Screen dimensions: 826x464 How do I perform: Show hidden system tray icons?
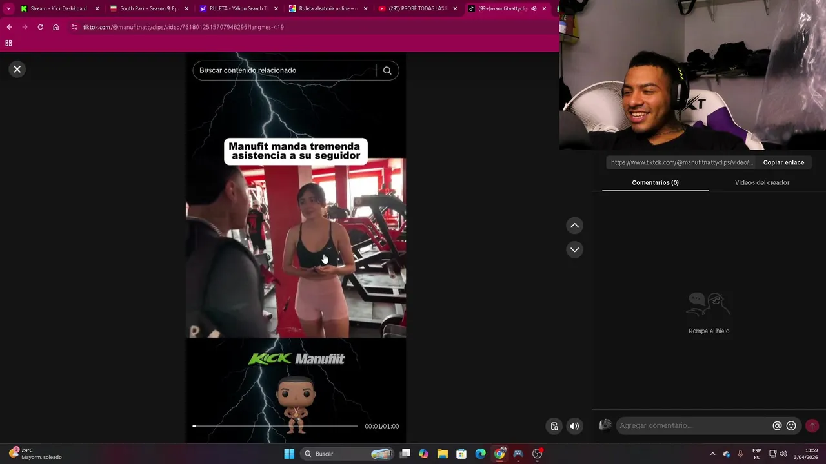point(712,454)
